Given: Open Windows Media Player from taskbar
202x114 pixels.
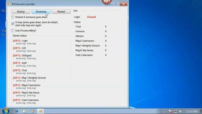Looking at the screenshot, I should coord(32,111).
